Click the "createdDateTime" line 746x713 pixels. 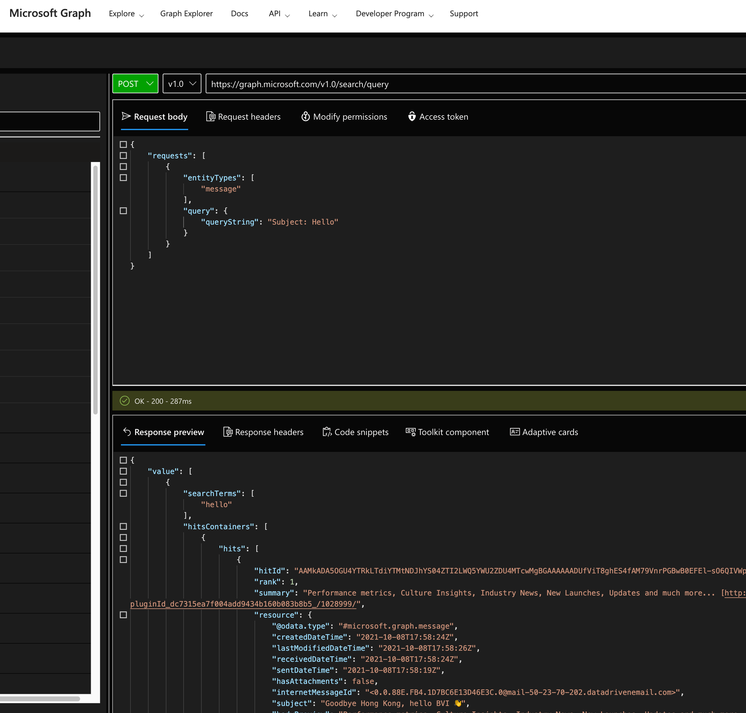[x=365, y=637]
